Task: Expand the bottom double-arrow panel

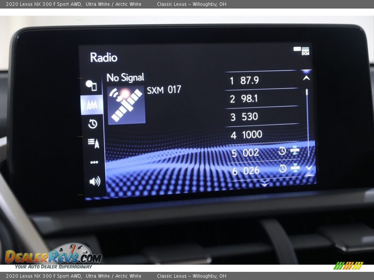Action: pos(265,183)
